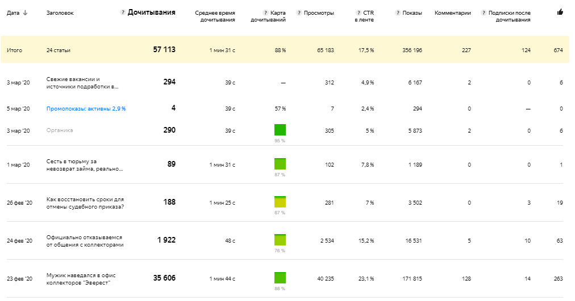
Task: Click question mark beside Просмотры column
Action: (299, 12)
